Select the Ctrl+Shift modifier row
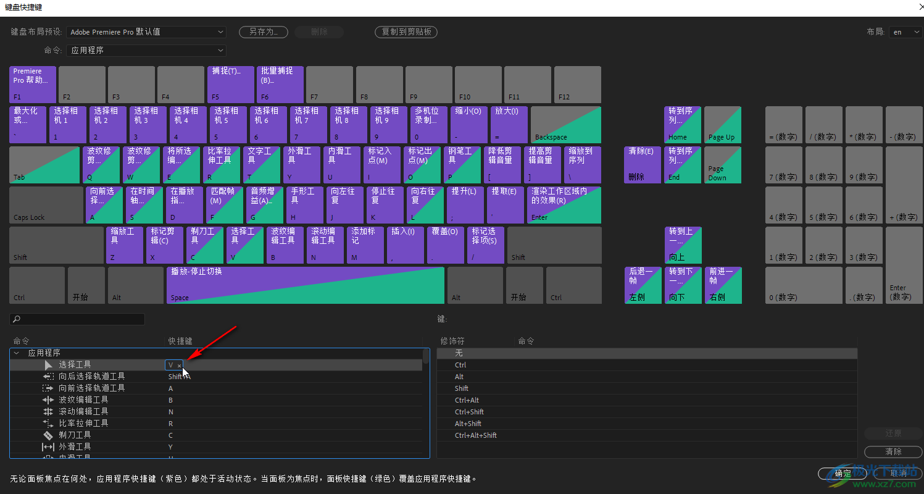This screenshot has height=494, width=924. click(x=647, y=412)
